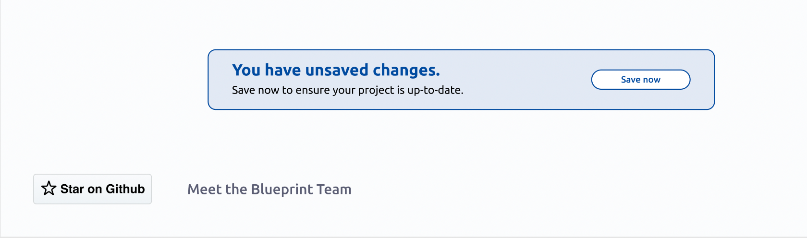Click the word "Star" beside the star icon

pyautogui.click(x=72, y=189)
